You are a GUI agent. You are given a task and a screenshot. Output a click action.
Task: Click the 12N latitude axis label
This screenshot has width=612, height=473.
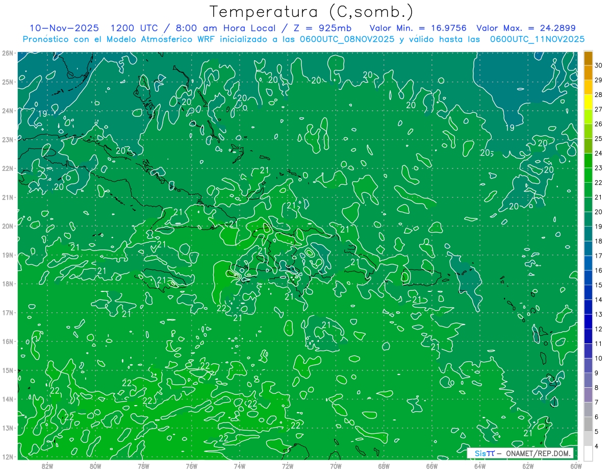[7, 457]
